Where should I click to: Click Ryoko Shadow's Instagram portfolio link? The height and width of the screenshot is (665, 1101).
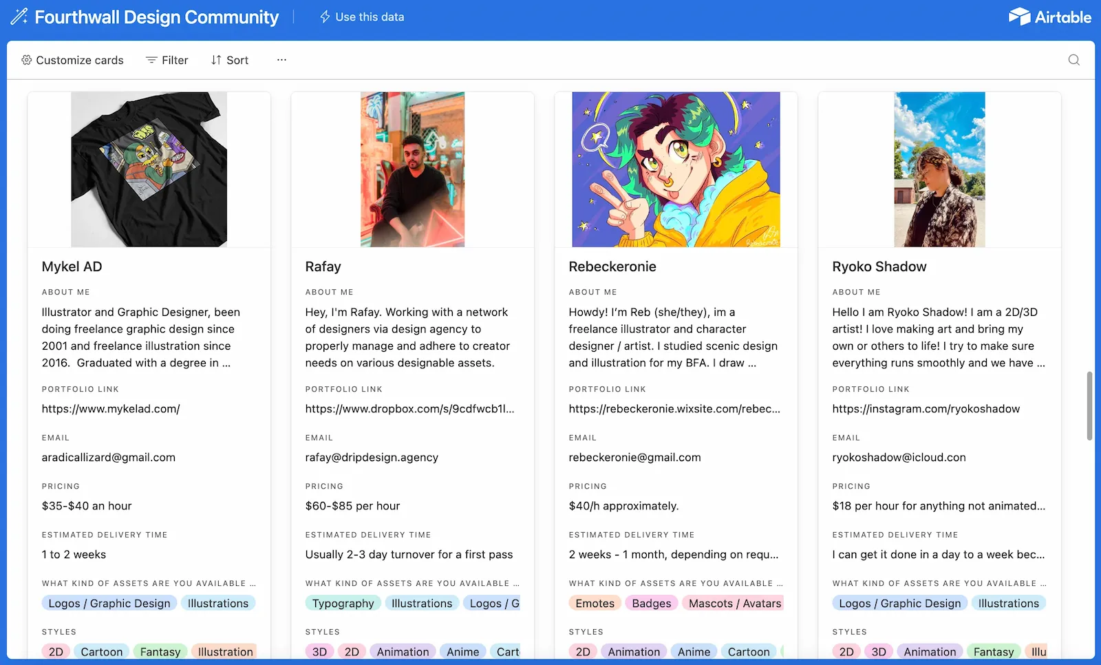pyautogui.click(x=926, y=408)
